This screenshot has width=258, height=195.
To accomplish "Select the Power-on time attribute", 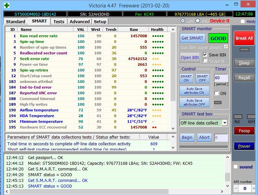I will [x=88, y=64].
